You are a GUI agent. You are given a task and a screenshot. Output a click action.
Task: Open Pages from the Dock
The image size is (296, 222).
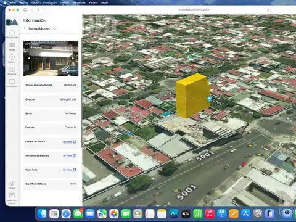tap(234, 214)
